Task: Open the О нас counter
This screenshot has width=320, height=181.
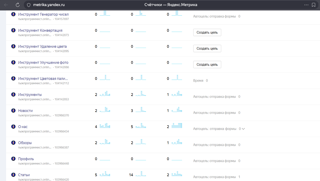Action: click(23, 127)
